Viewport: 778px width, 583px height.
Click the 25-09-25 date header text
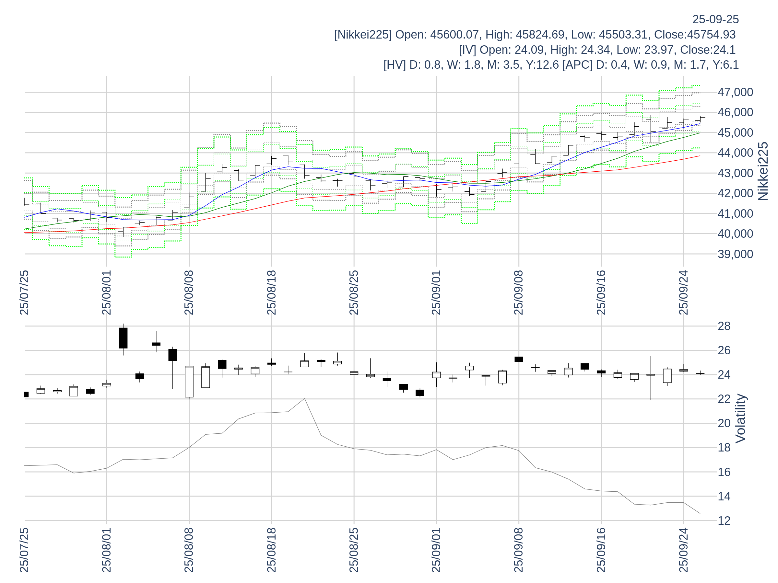coord(715,19)
